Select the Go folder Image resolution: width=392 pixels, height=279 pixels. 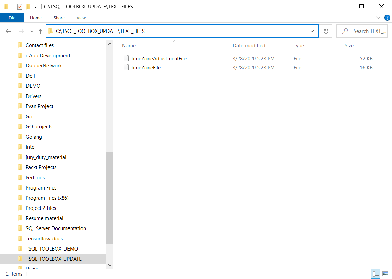coord(29,117)
